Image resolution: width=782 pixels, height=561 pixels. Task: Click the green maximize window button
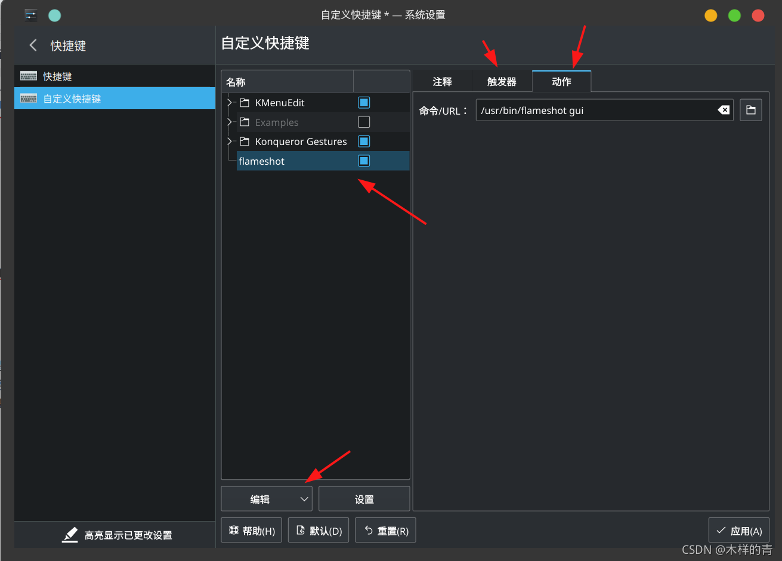[x=734, y=16]
